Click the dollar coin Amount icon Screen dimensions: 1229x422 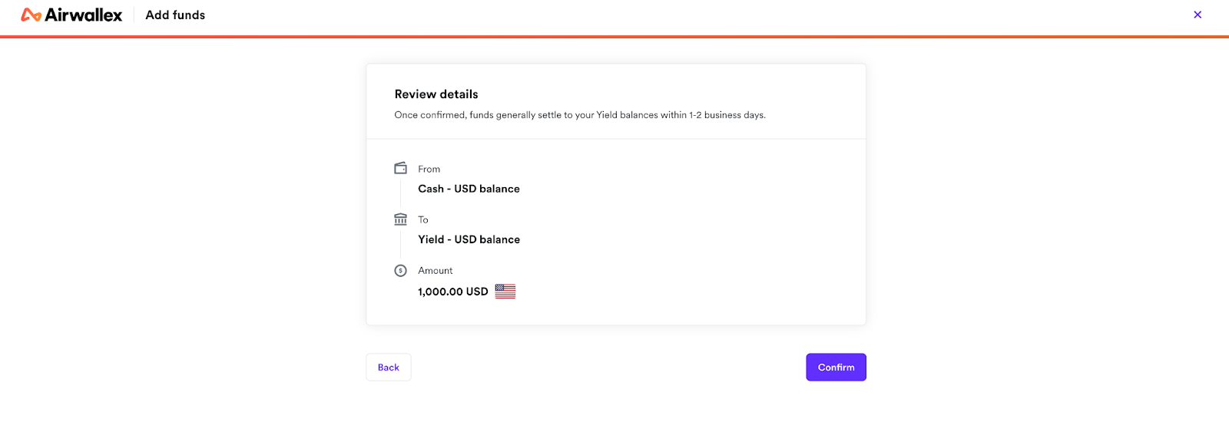[400, 271]
